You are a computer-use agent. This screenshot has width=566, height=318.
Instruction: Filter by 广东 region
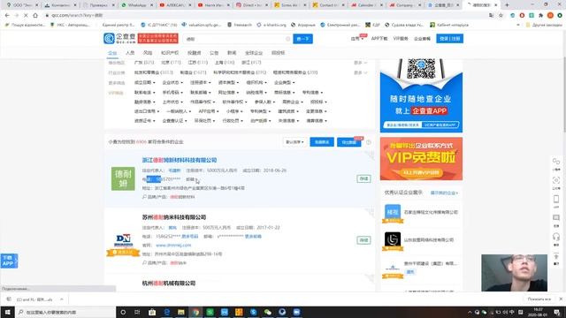click(144, 63)
